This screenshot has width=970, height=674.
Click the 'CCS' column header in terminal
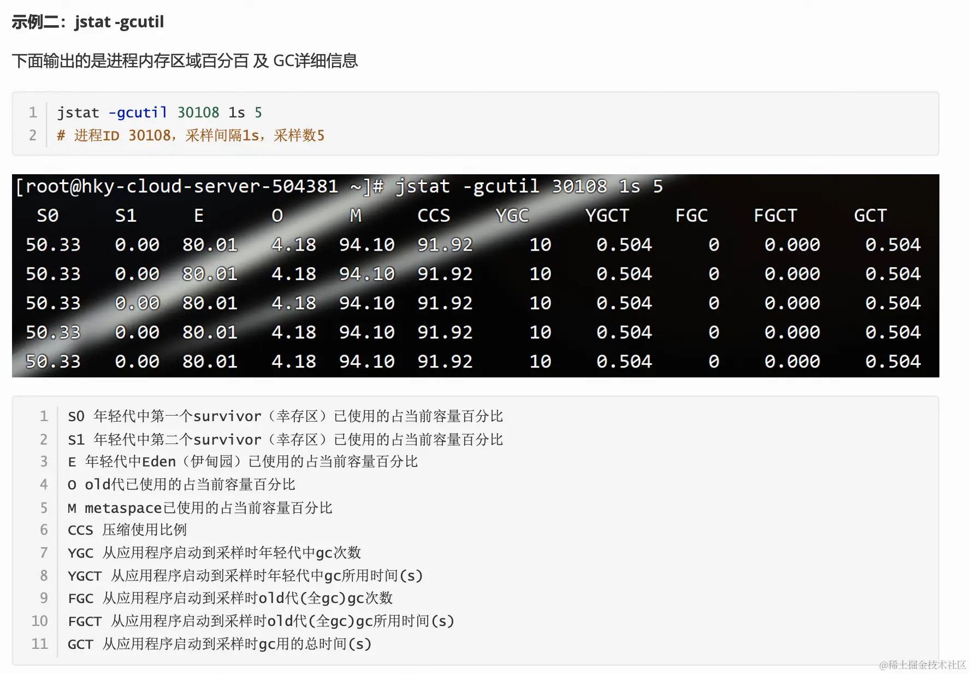point(434,216)
